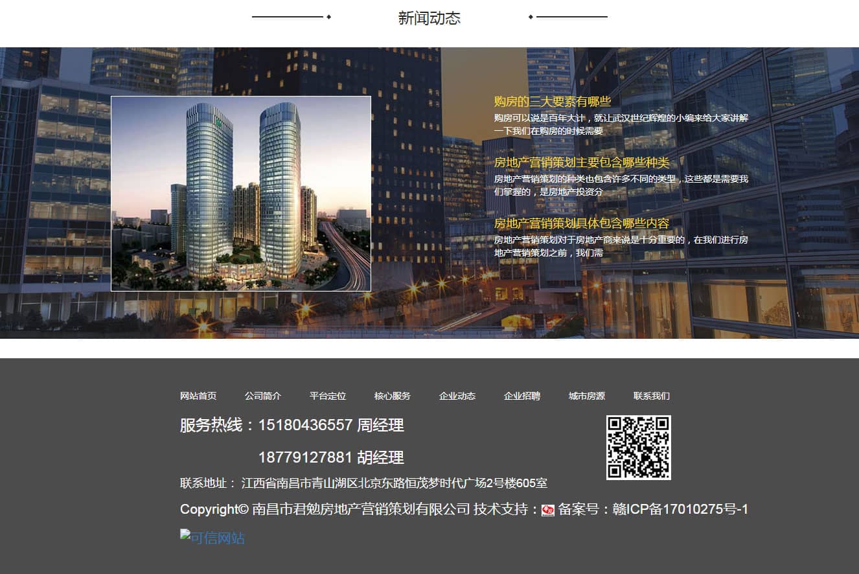Click phone number 15180436557 for 周经理
Screen dimensions: 859x574
[305, 425]
